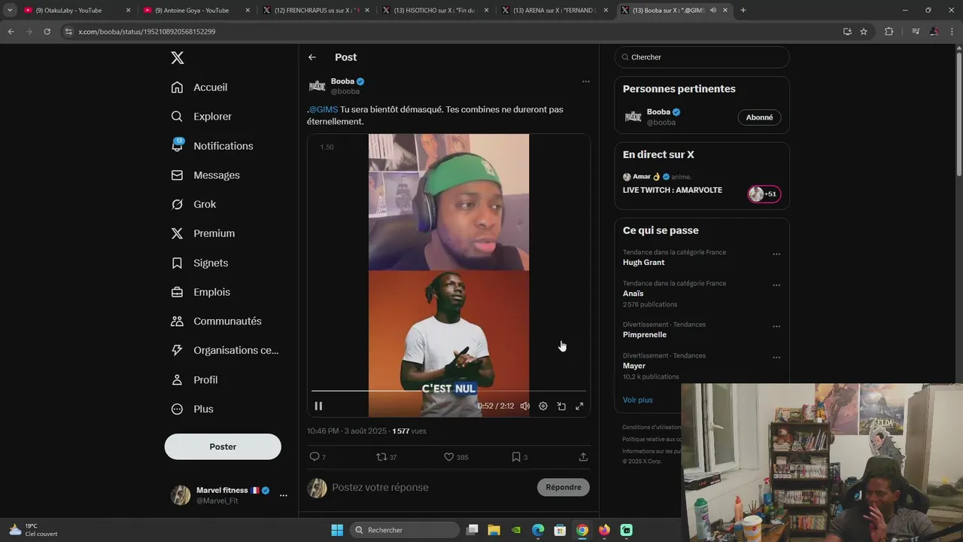Click the reply text field
963x542 pixels.
pos(429,488)
